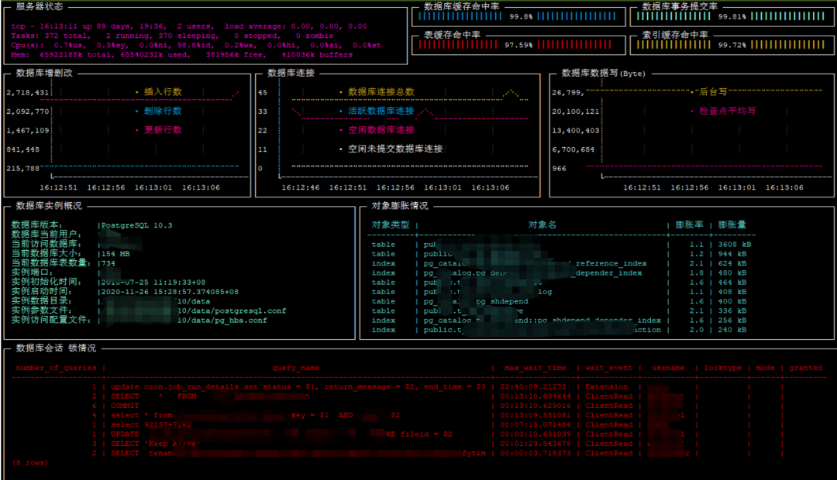Select the update cron.job_run_details query row
The width and height of the screenshot is (837, 480).
[418, 386]
